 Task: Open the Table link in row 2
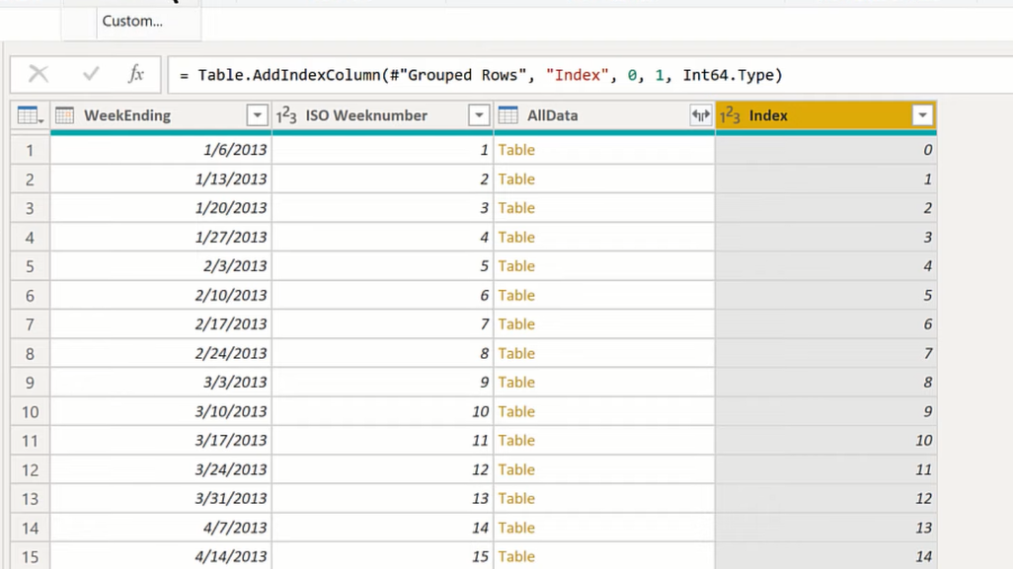516,178
